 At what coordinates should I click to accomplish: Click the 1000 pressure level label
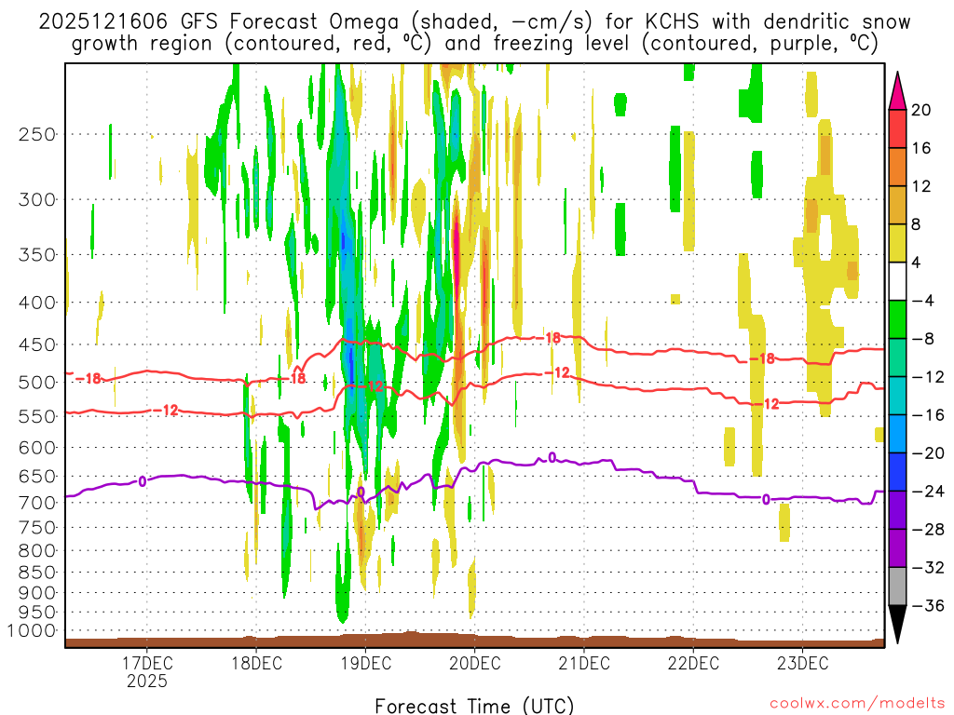click(32, 630)
